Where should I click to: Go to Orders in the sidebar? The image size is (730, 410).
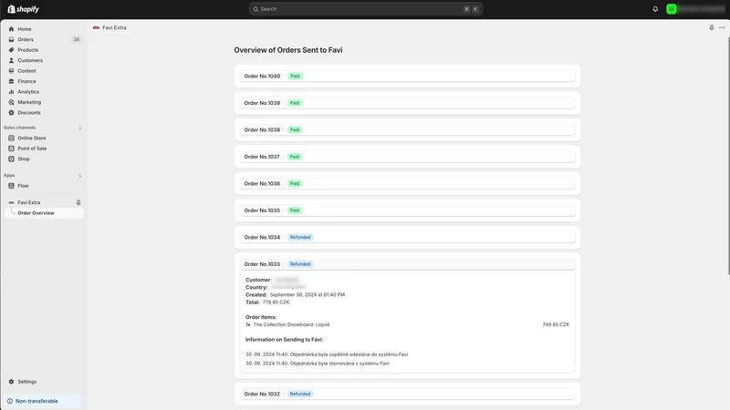26,39
